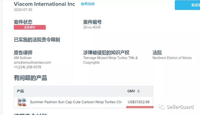Click the GMV column header

[131, 91]
